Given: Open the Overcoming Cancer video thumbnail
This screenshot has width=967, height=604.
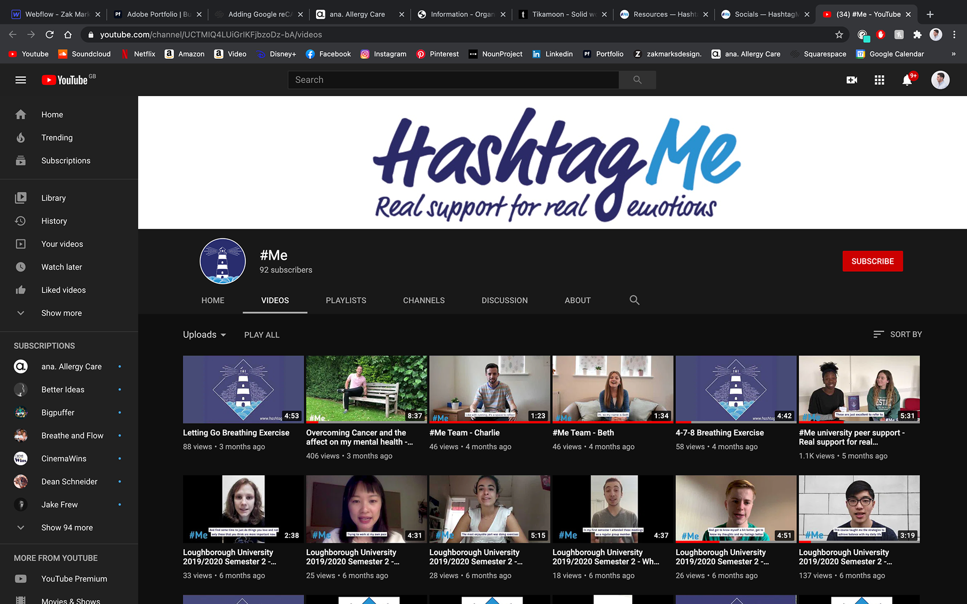Looking at the screenshot, I should tap(367, 390).
